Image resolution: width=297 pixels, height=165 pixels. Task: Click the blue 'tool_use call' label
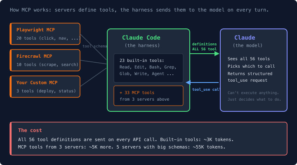206,90
